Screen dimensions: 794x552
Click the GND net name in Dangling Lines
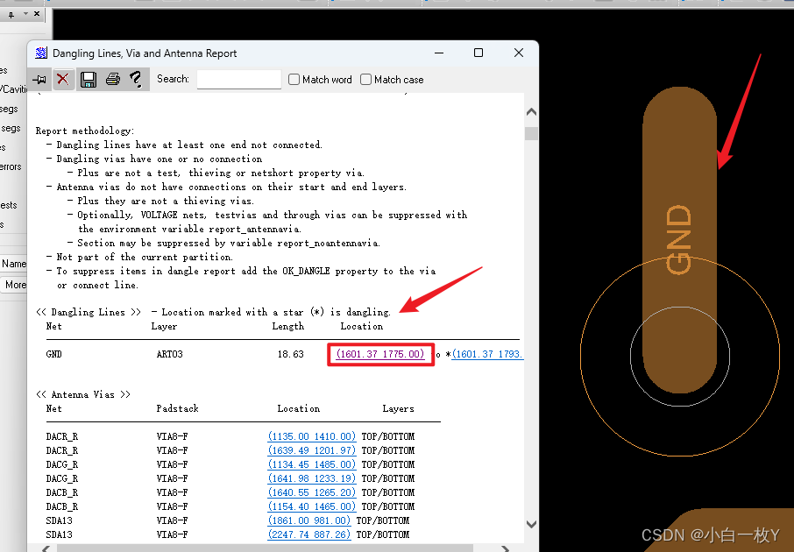[53, 354]
